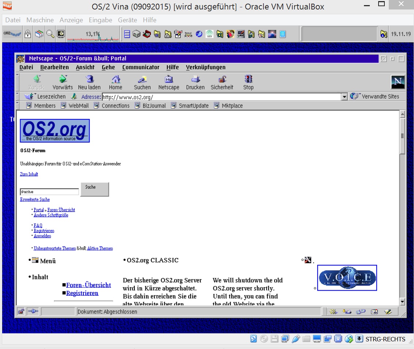Open the Address Book icon in component bar
This screenshot has height=349, width=414.
[375, 312]
